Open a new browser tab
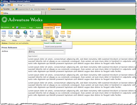The height and width of the screenshot is (105, 137). pyautogui.click(x=44, y=13)
